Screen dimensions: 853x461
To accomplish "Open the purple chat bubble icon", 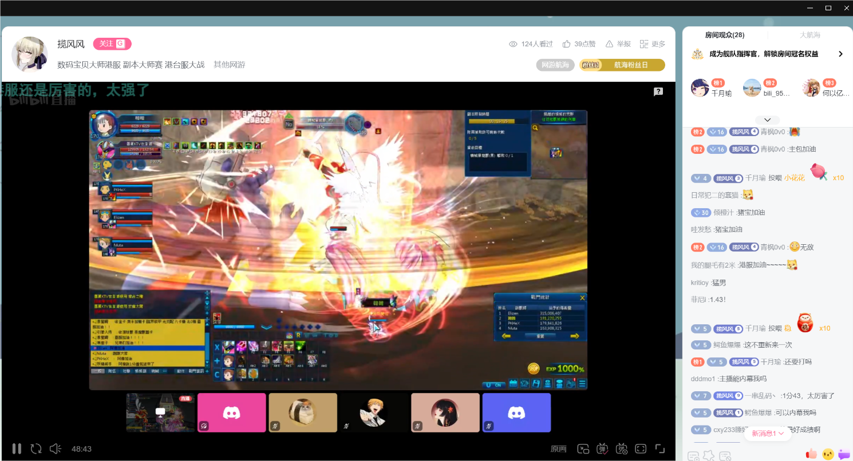I will click(x=844, y=455).
